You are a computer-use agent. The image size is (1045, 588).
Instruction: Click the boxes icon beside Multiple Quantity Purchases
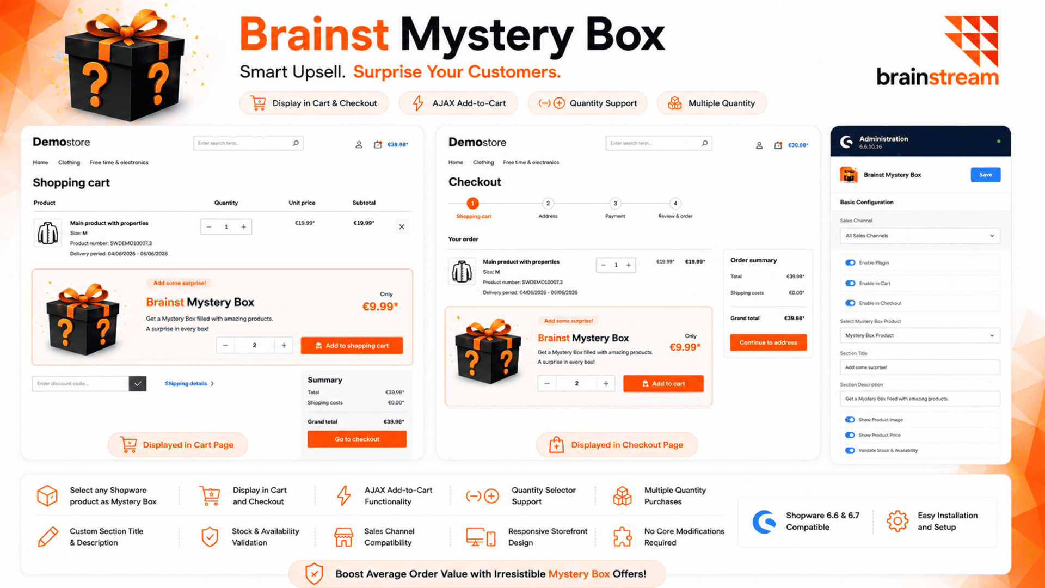tap(622, 495)
